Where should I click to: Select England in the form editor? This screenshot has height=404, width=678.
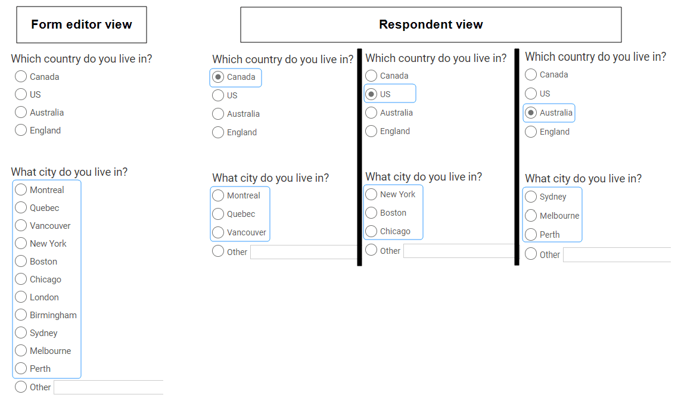click(20, 130)
